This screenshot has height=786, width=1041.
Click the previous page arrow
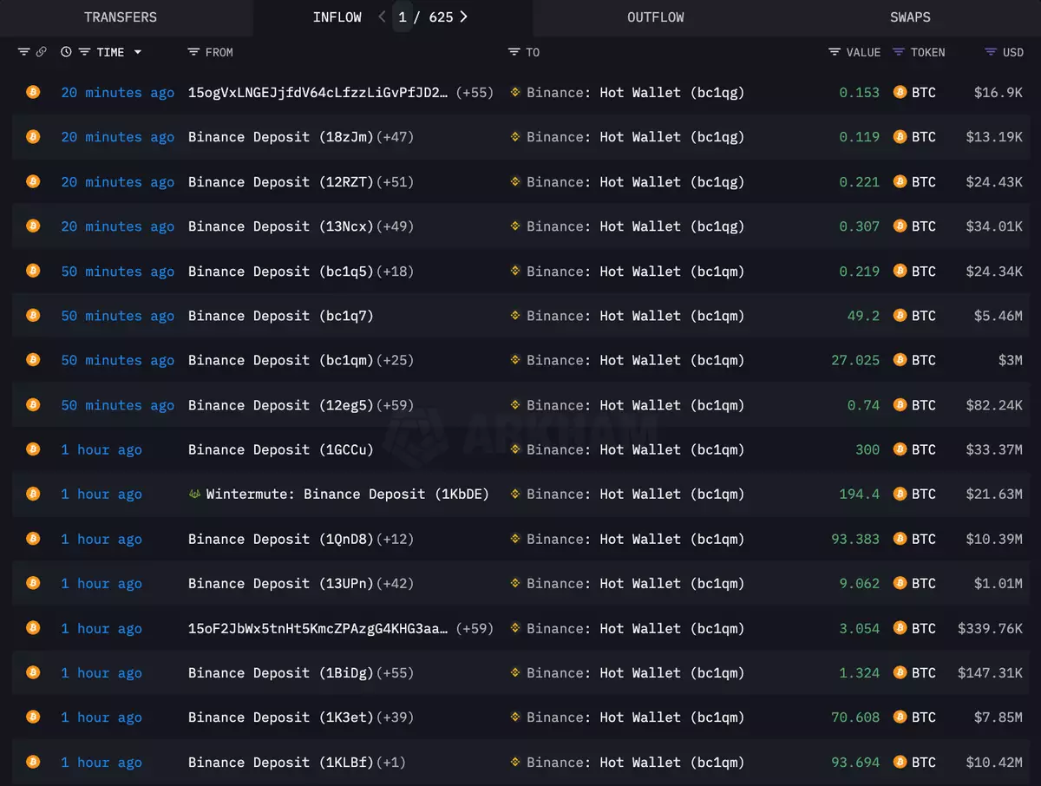[382, 16]
